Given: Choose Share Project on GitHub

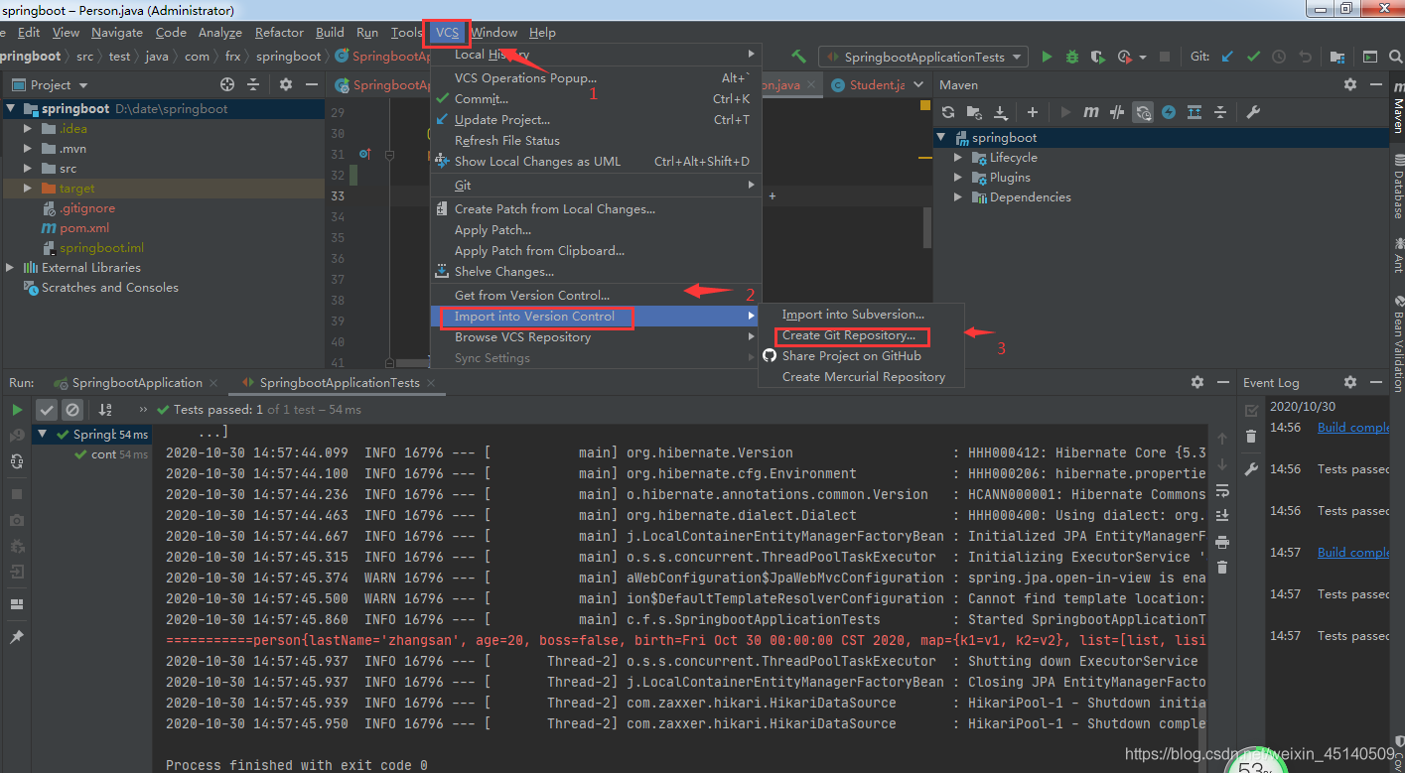Looking at the screenshot, I should point(851,356).
